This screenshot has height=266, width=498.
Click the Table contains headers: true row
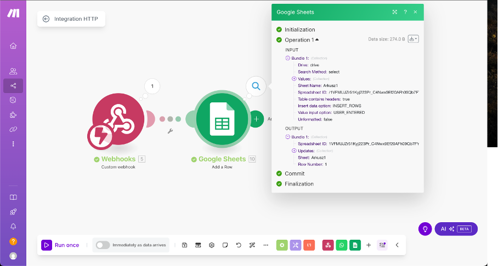tap(324, 99)
